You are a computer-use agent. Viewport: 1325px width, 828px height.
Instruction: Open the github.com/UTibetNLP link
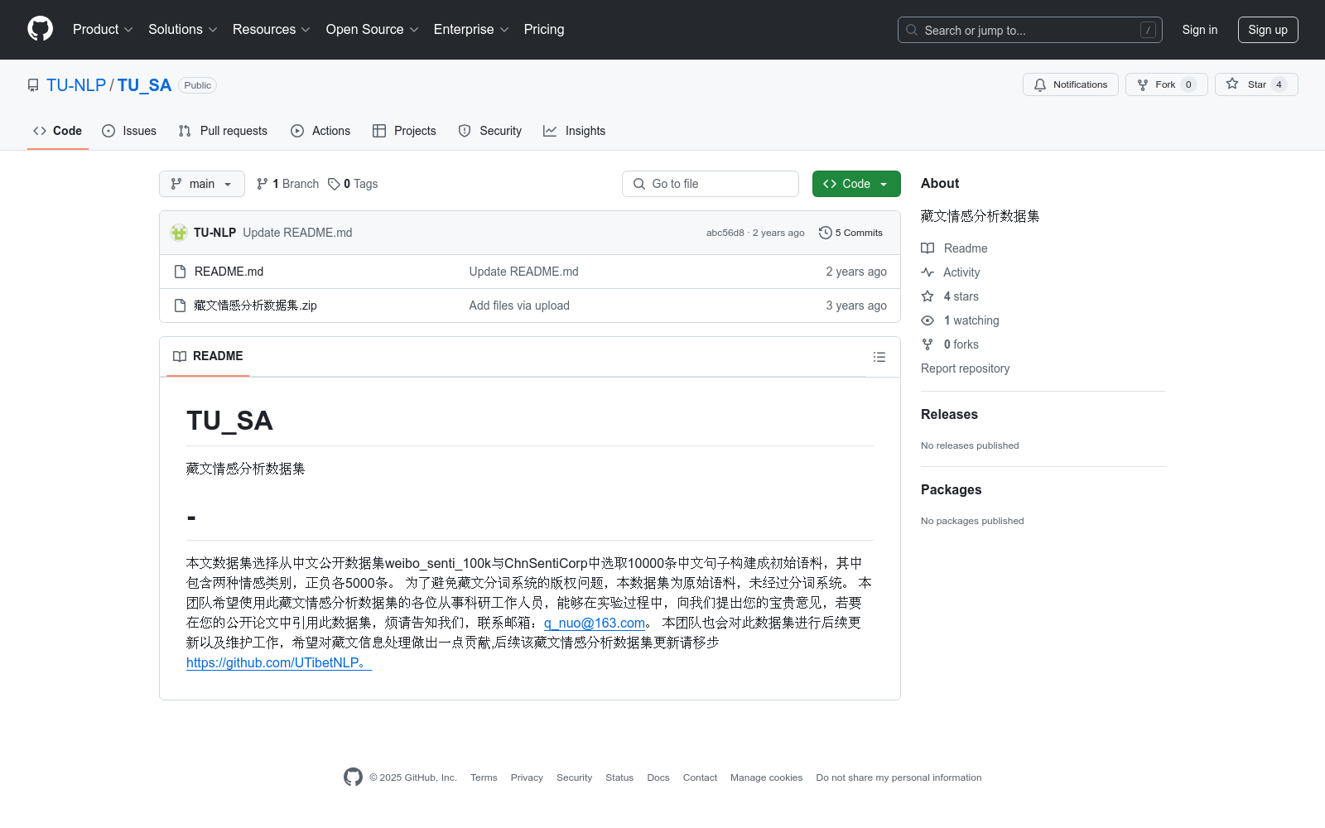point(279,662)
